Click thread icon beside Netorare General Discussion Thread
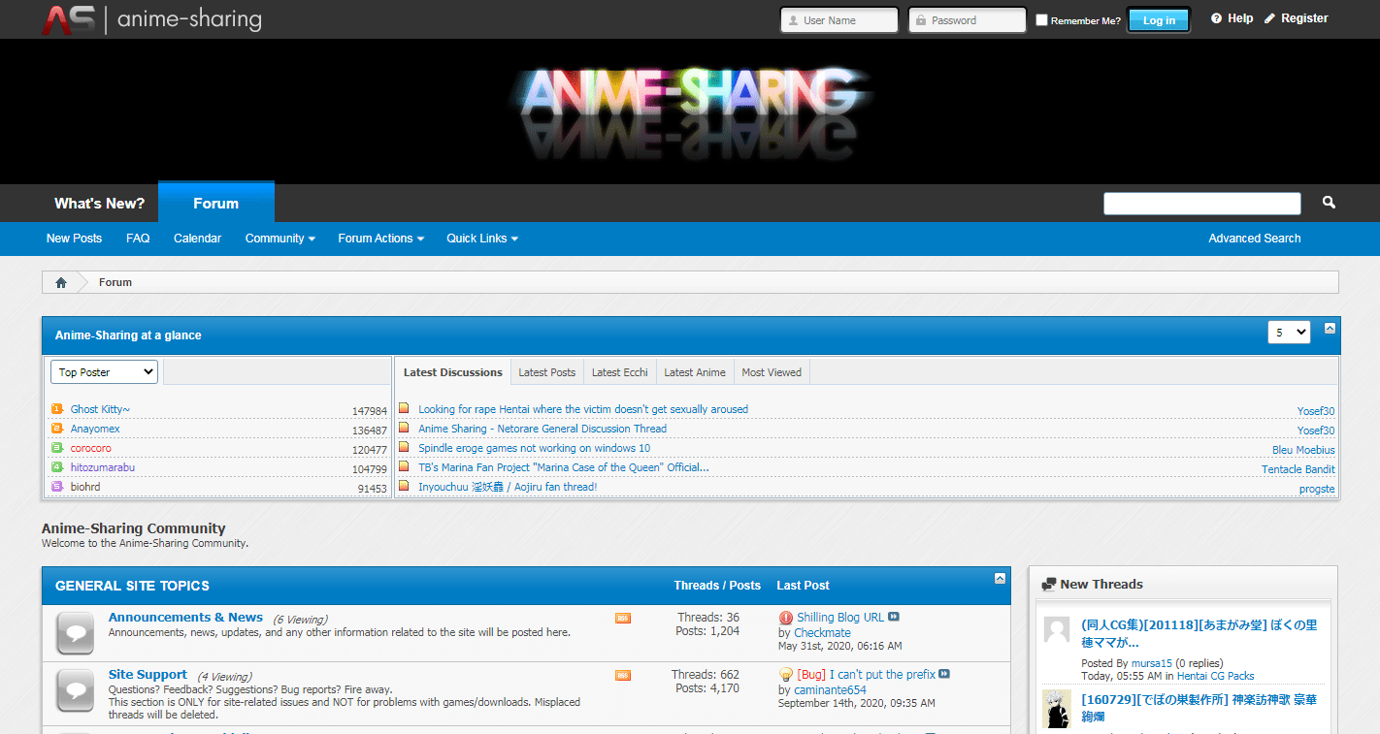Screen dimensions: 1380x734 coord(404,428)
